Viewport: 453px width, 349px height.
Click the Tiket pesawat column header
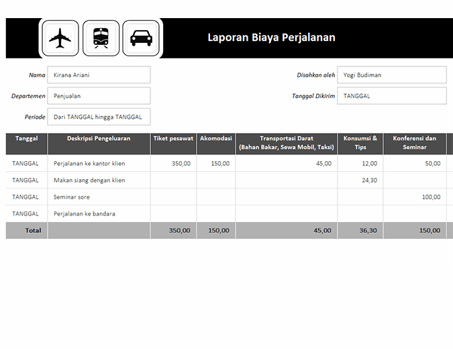[173, 144]
